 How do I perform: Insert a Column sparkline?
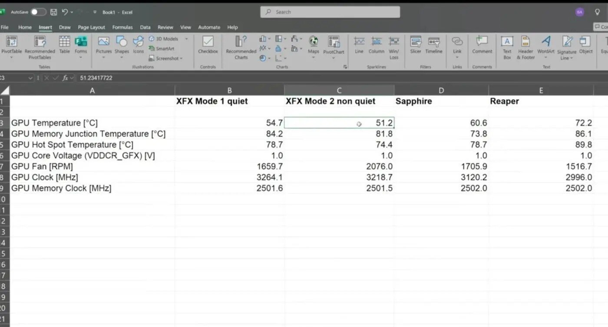pos(377,45)
